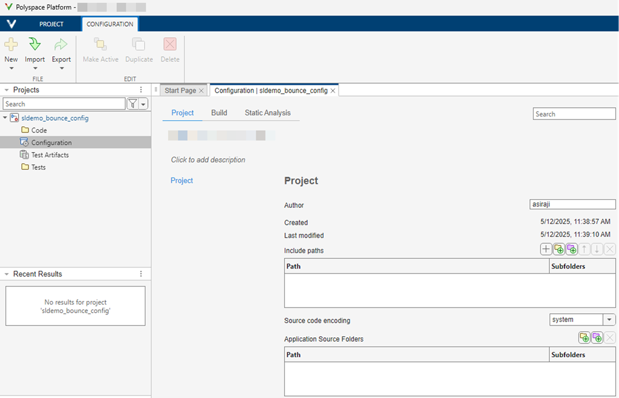Open the Export dropdown arrow

pos(61,68)
